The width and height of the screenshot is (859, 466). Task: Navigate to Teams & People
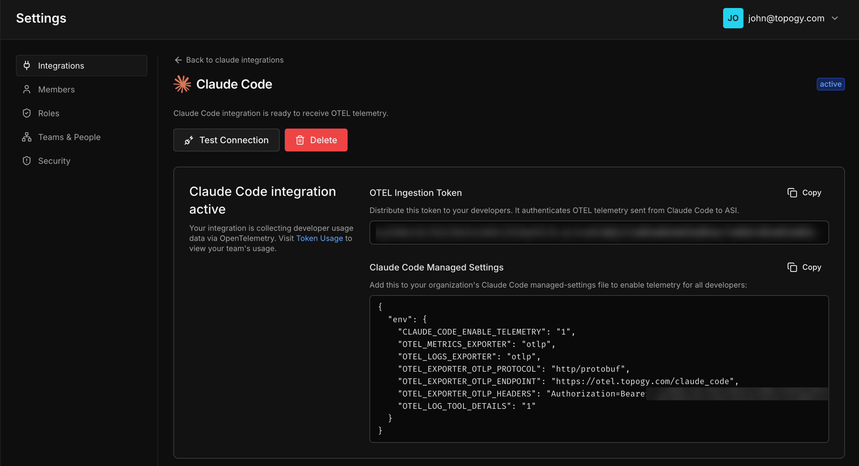(82, 137)
